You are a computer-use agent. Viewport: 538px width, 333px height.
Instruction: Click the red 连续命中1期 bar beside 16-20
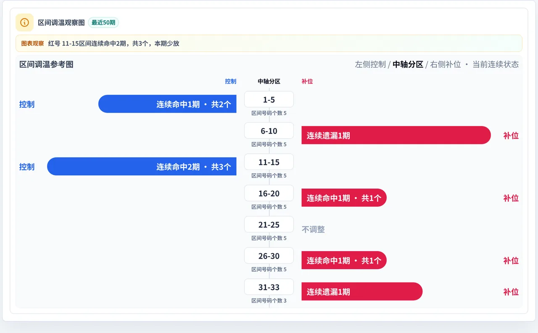pyautogui.click(x=344, y=198)
